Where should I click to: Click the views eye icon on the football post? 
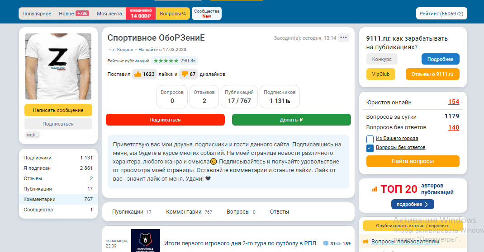(x=338, y=243)
